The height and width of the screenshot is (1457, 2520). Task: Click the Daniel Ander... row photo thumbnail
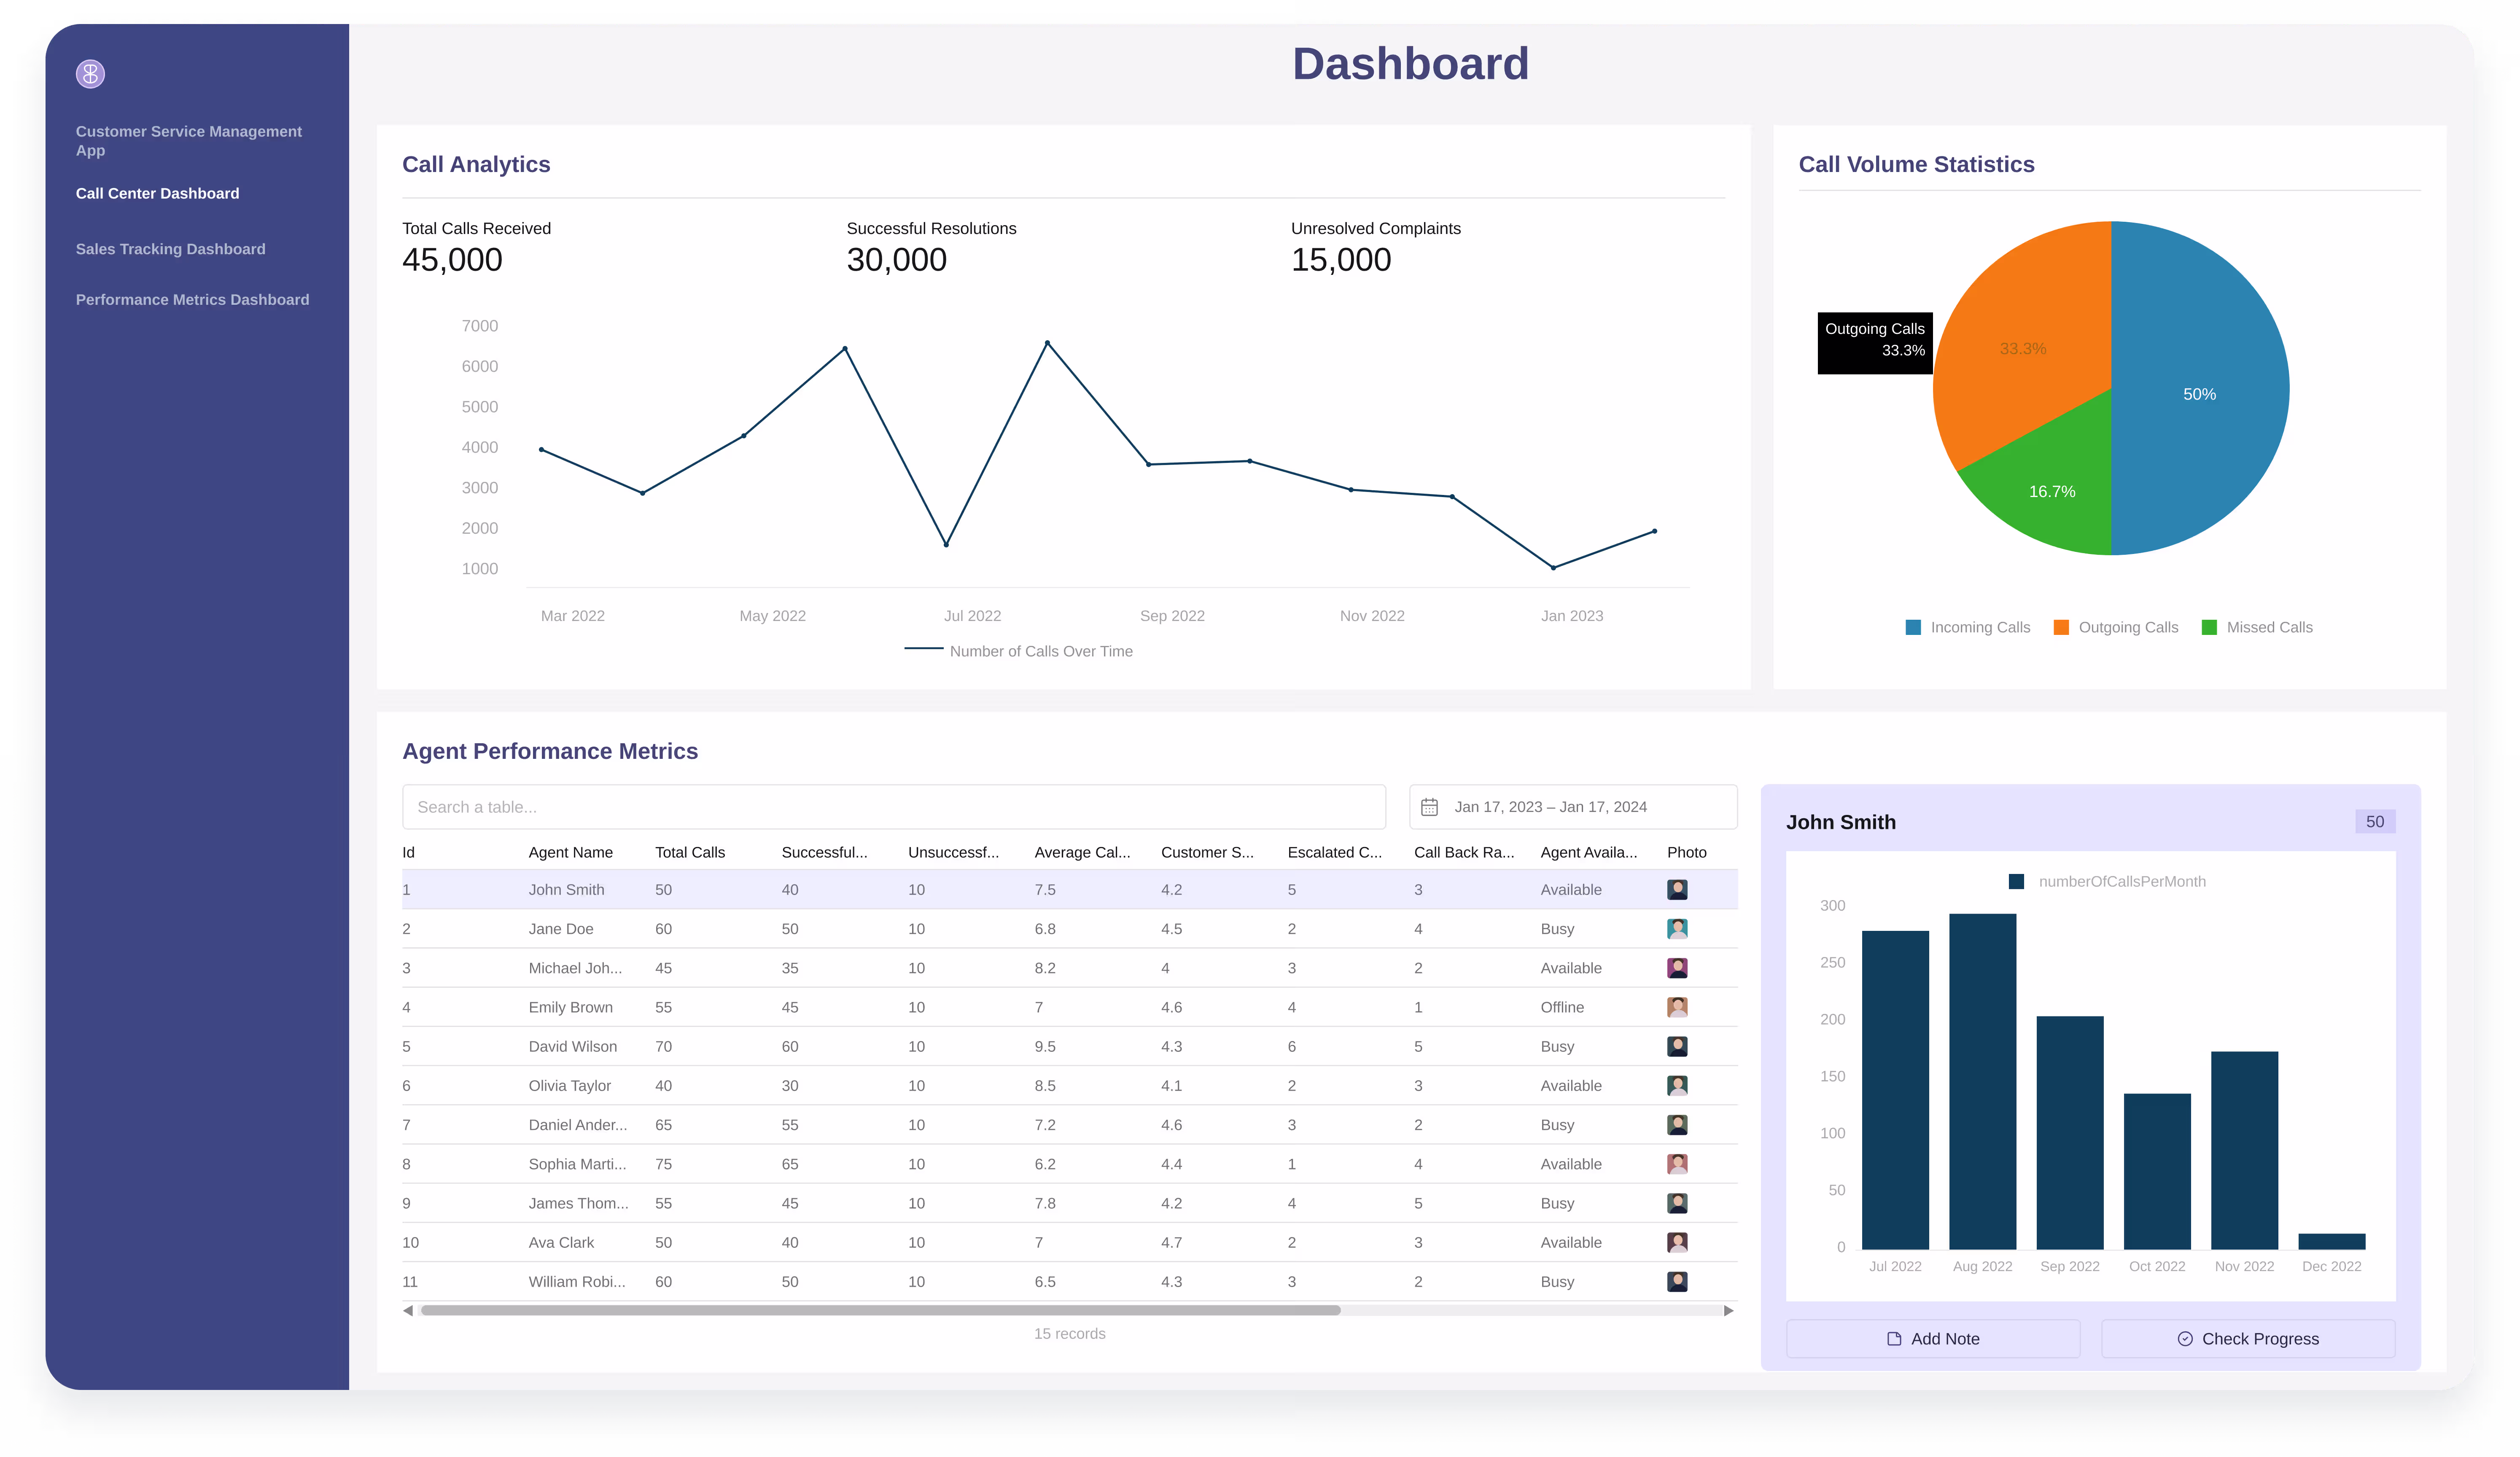(1677, 1125)
